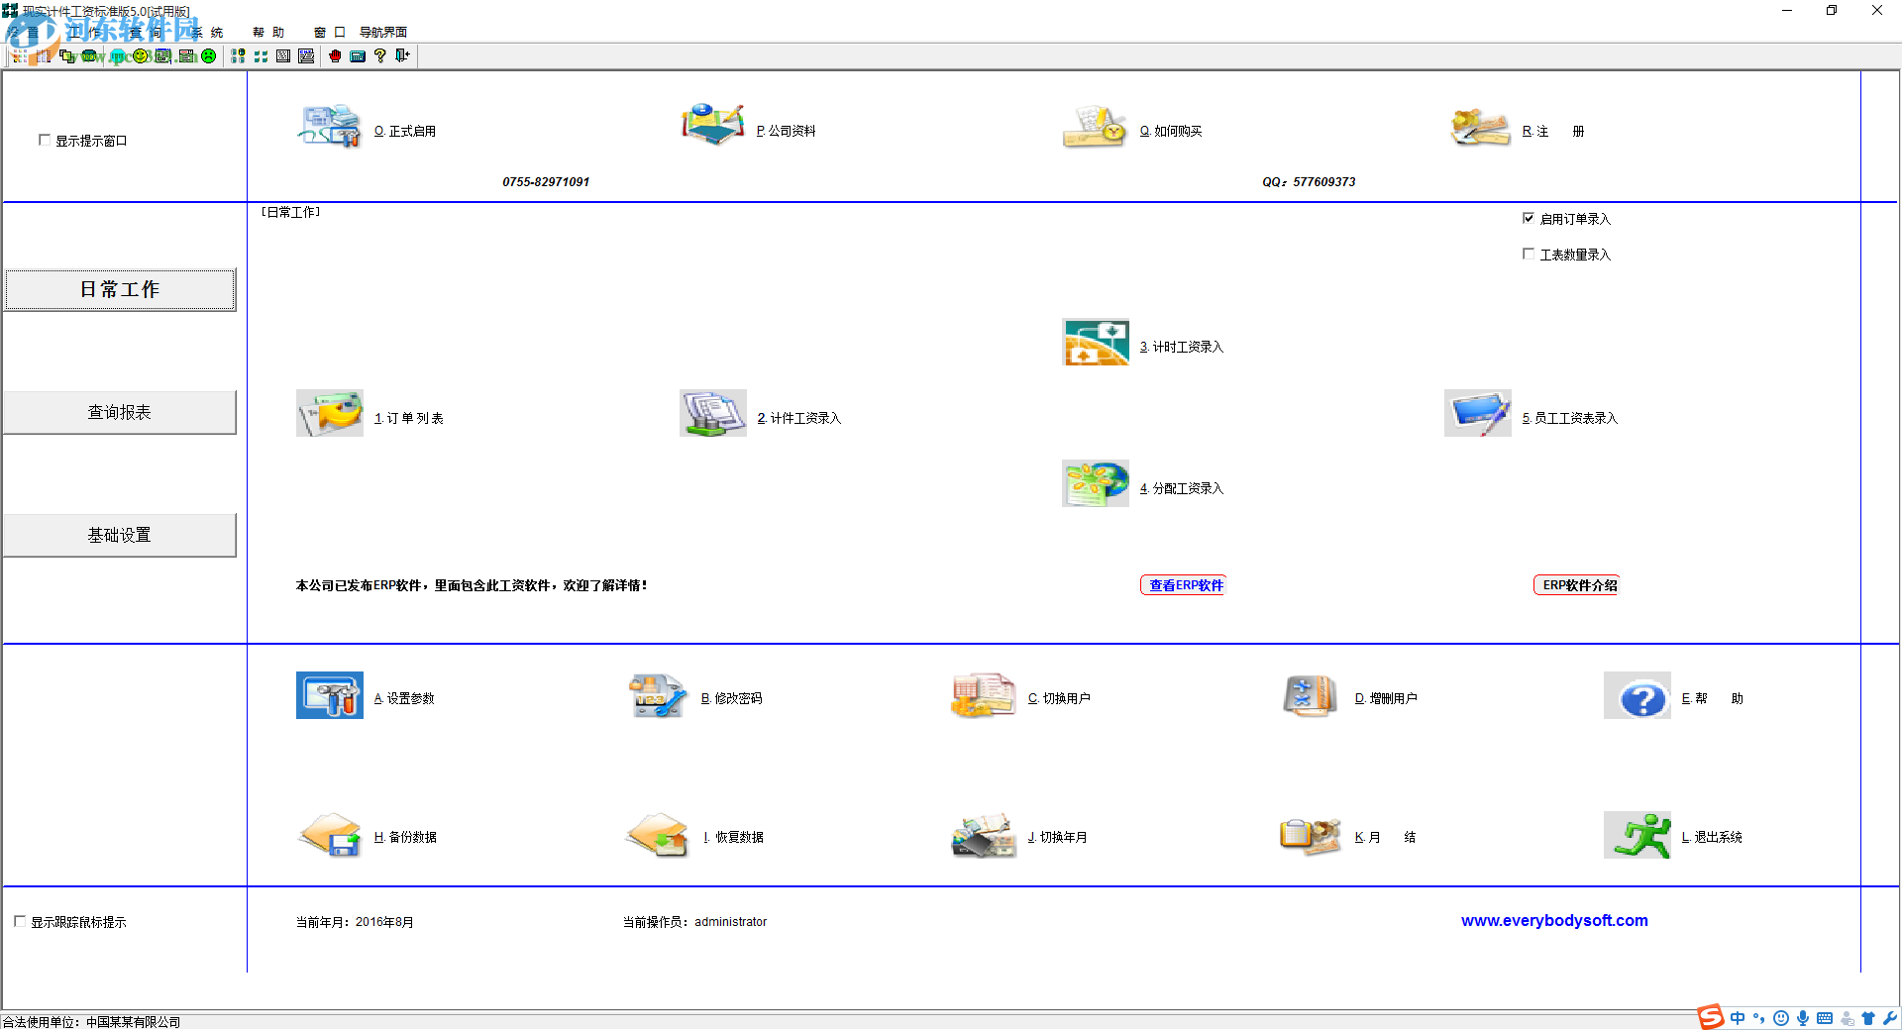Viewport: 1902px width, 1030px height.
Task: Select the 基础设置 sidebar button
Action: click(x=120, y=535)
